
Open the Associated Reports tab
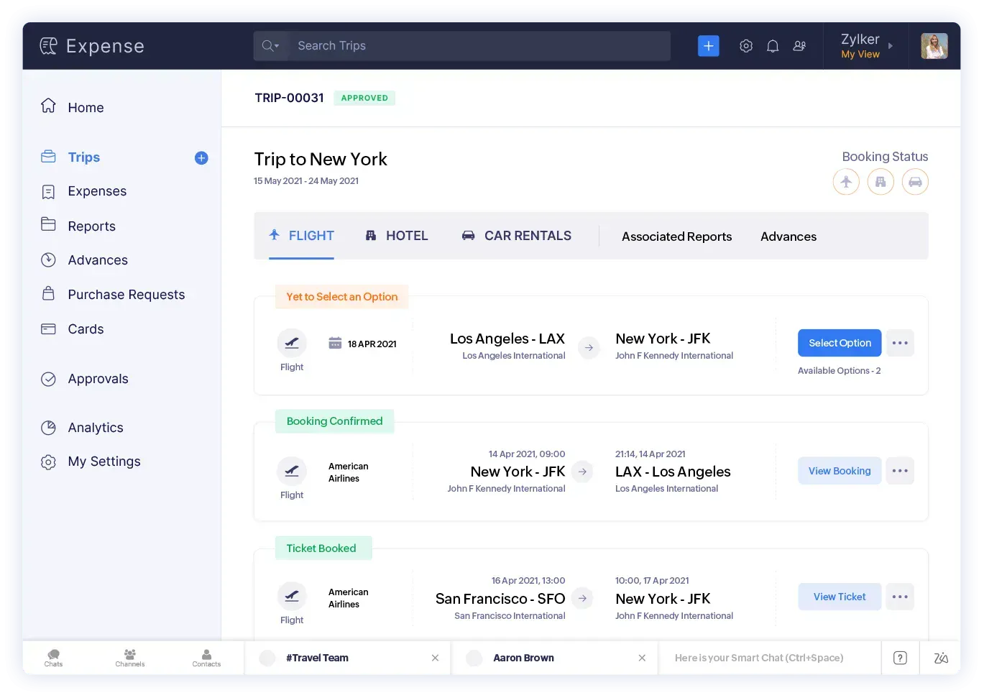tap(676, 236)
